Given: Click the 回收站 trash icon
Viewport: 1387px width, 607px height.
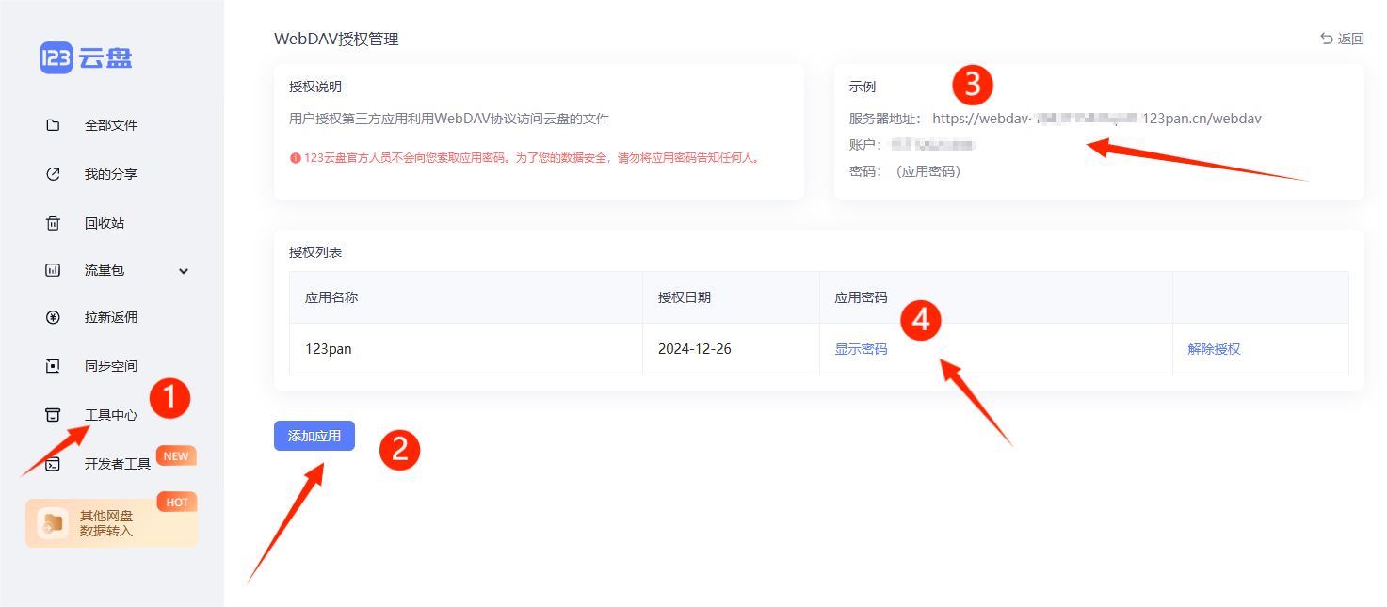Looking at the screenshot, I should (x=53, y=223).
